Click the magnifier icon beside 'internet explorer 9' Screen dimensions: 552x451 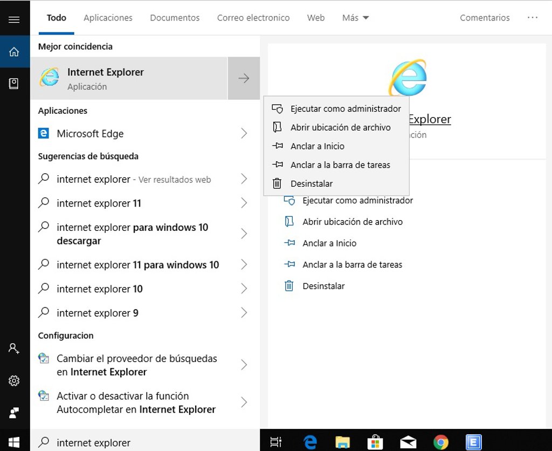(x=44, y=312)
